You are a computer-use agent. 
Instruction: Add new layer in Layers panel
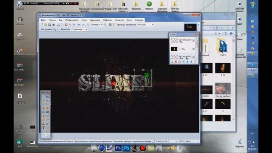click(172, 62)
